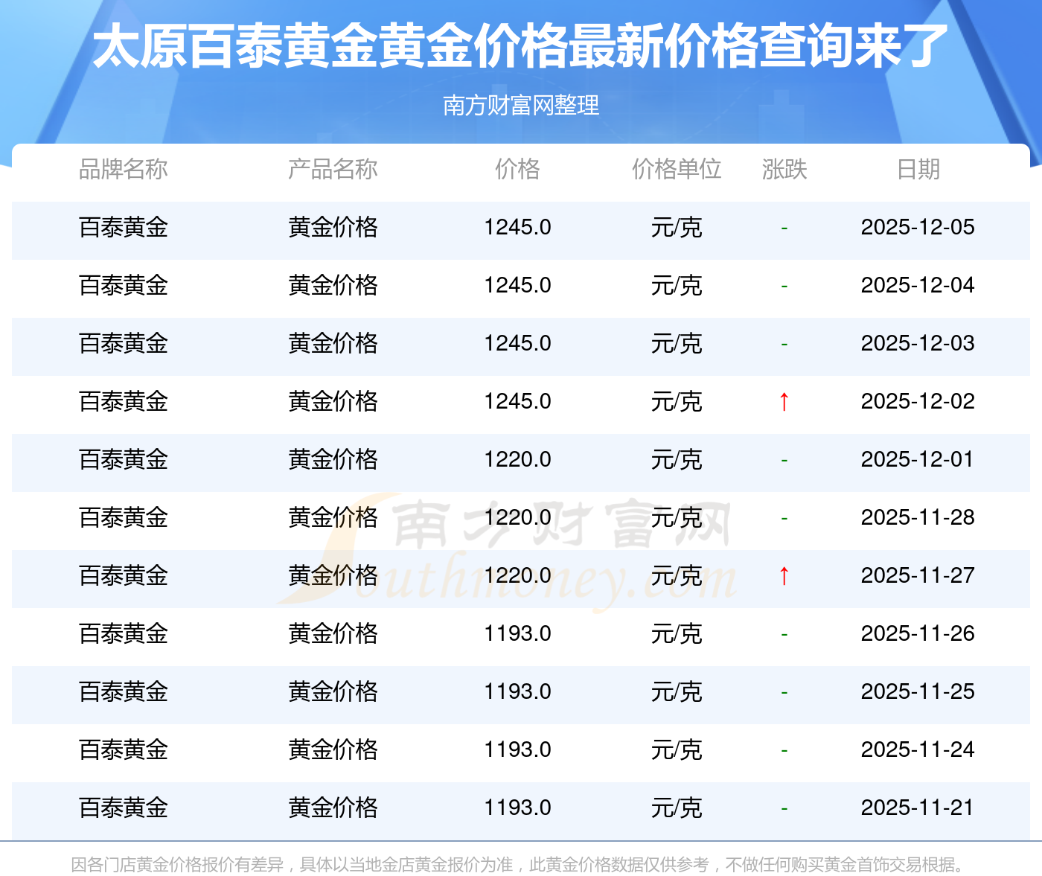Click price 1245.0 in the 2025-12-02 row
The width and height of the screenshot is (1042, 876).
(517, 402)
